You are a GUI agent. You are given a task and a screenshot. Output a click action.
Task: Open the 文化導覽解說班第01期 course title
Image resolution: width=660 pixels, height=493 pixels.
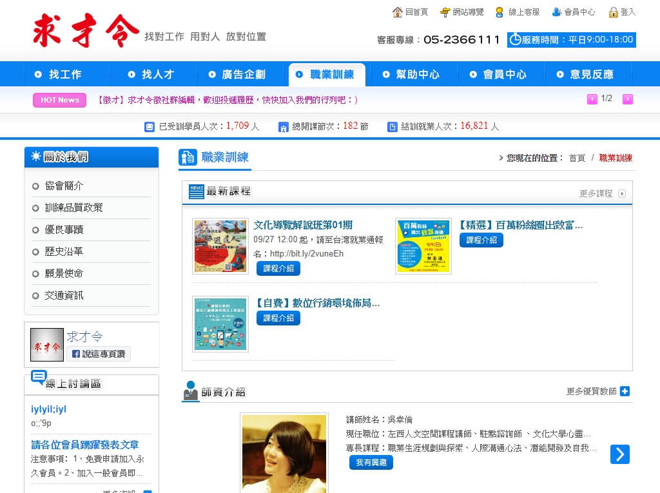pyautogui.click(x=303, y=225)
